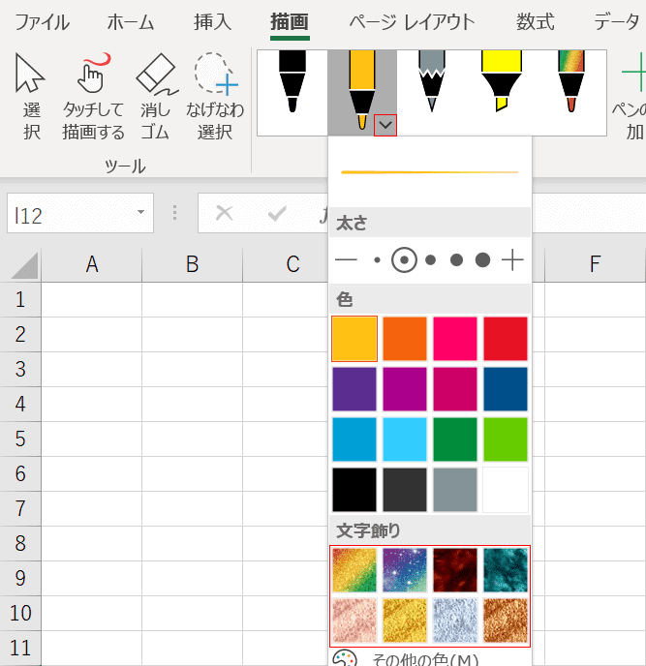
Task: Choose the galaxy effect swatch
Action: (405, 570)
